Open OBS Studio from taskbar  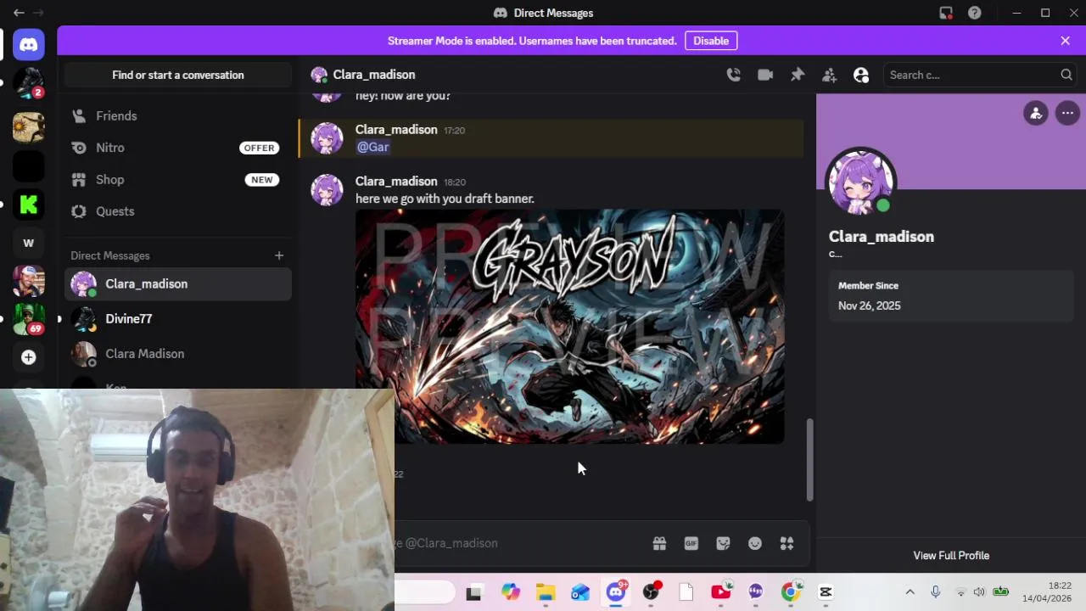[651, 592]
